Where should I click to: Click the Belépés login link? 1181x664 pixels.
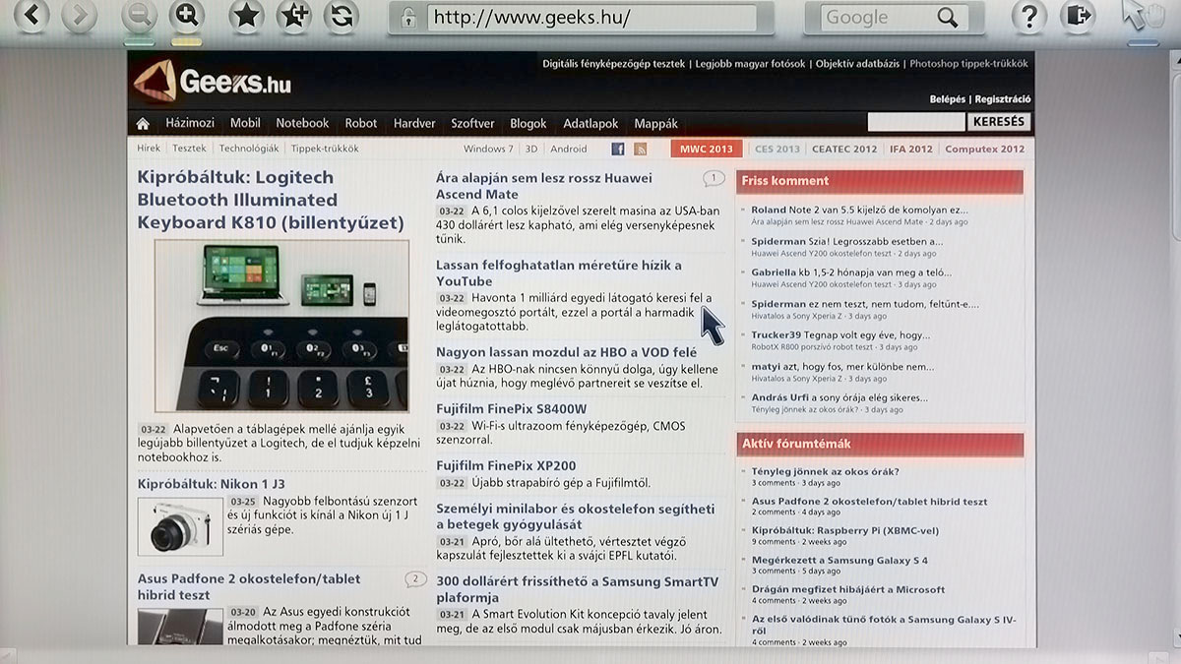click(x=948, y=99)
